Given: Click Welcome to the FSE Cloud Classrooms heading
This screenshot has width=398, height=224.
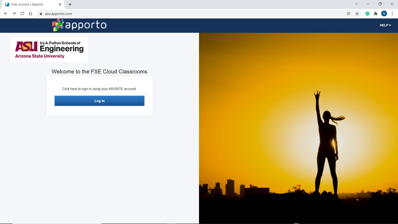Looking at the screenshot, I should pyautogui.click(x=99, y=72).
